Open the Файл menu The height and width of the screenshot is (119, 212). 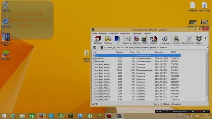coord(95,33)
